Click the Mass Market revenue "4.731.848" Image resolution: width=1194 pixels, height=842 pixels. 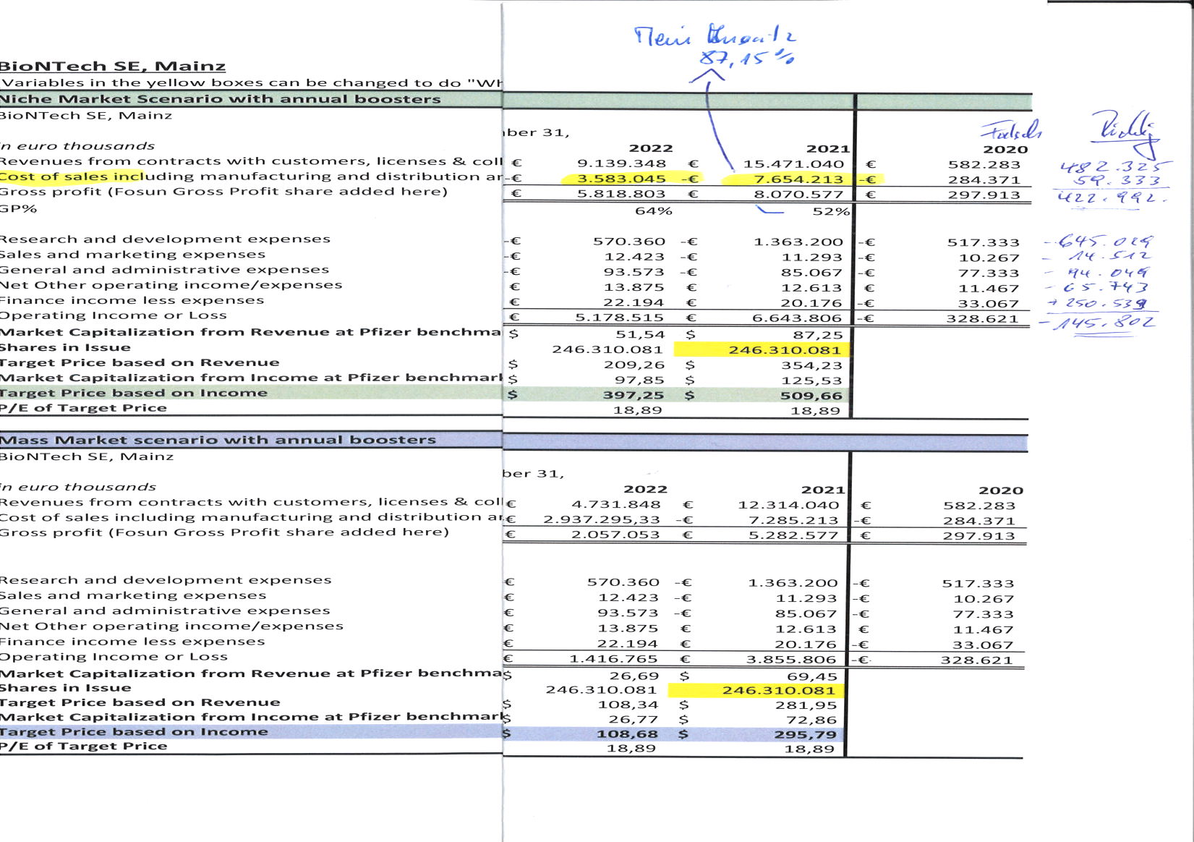[x=616, y=505]
